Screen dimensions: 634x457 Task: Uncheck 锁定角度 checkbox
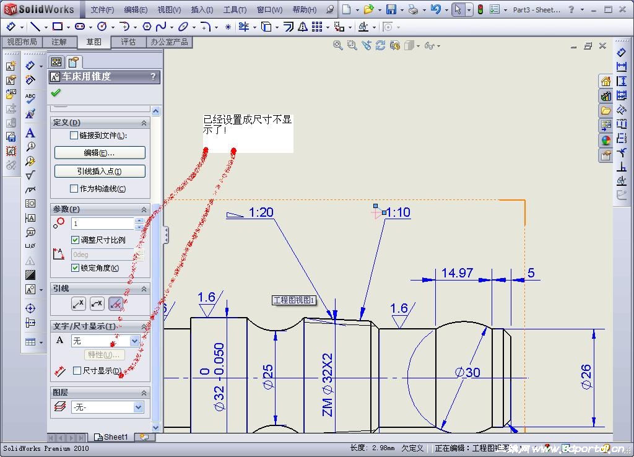click(x=75, y=268)
